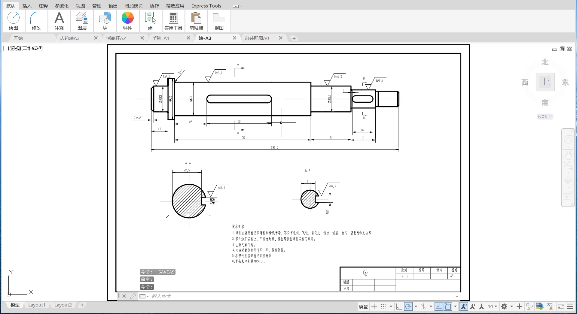The width and height of the screenshot is (577, 314).
Task: Open the status bar customization hamburger menu
Action: click(570, 306)
